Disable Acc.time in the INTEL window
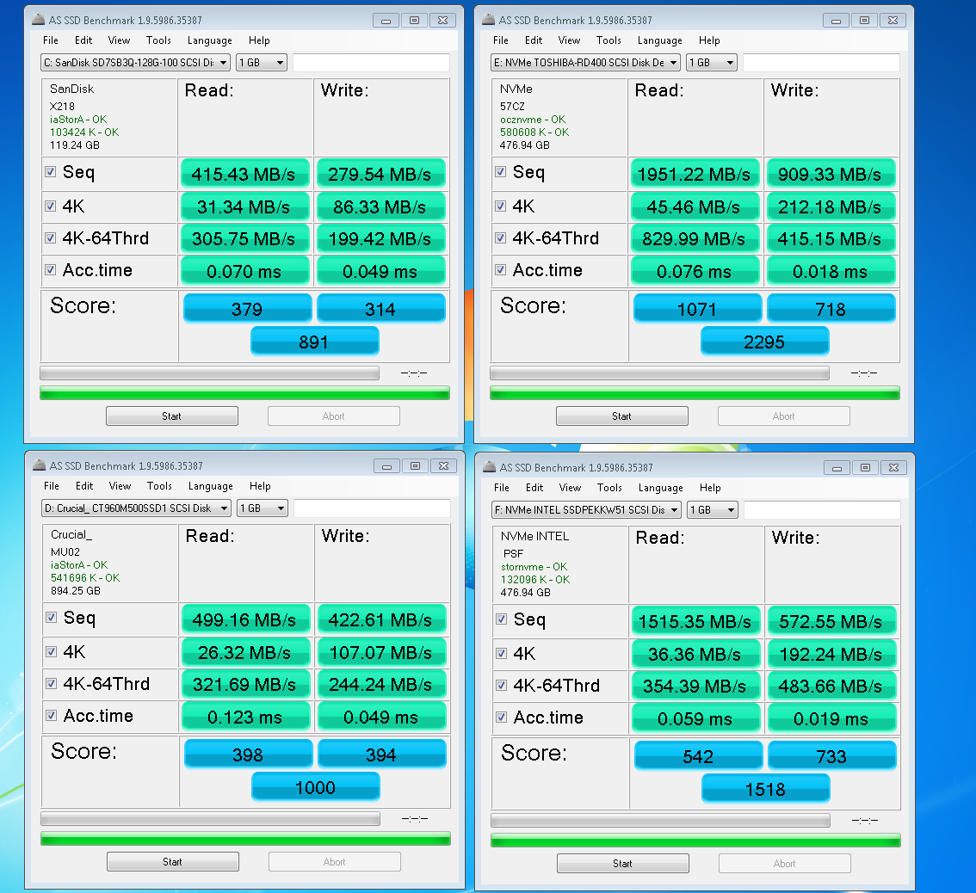976x893 pixels. point(501,717)
